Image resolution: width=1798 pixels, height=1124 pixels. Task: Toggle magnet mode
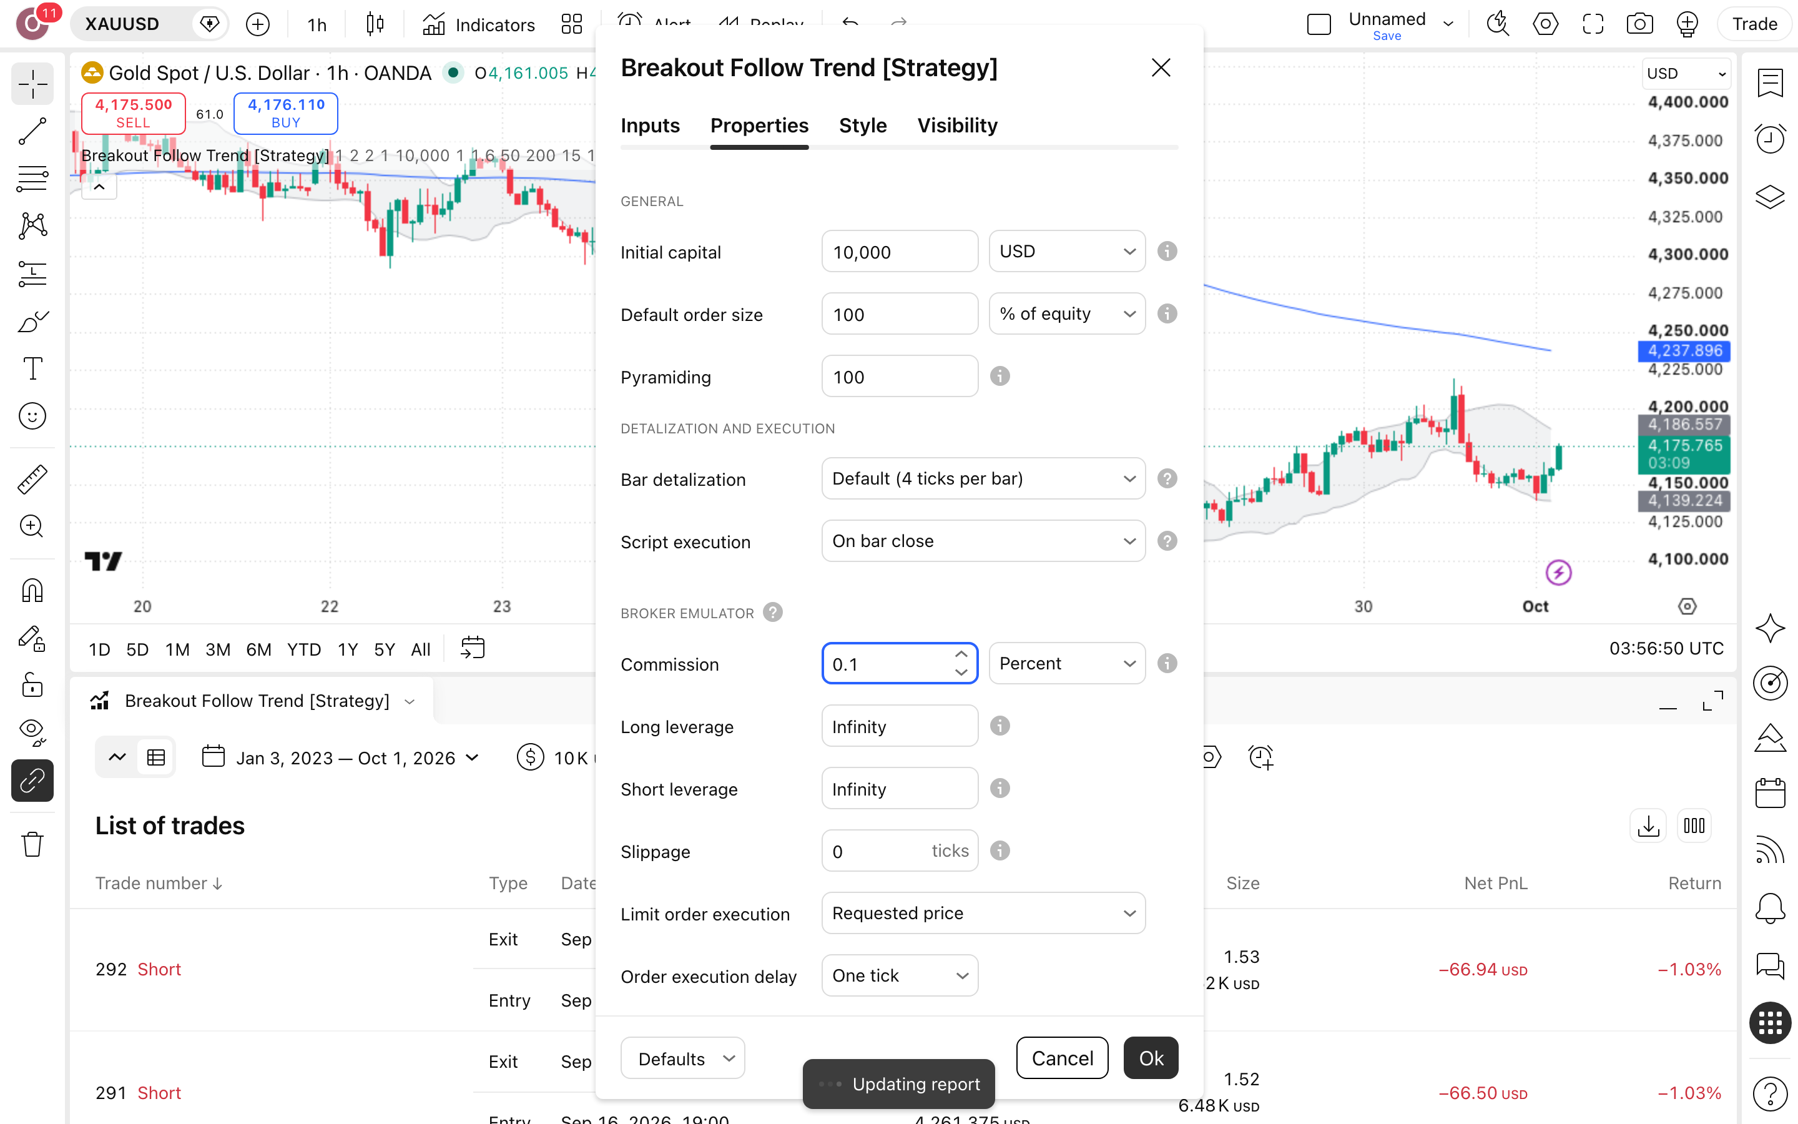[x=32, y=590]
